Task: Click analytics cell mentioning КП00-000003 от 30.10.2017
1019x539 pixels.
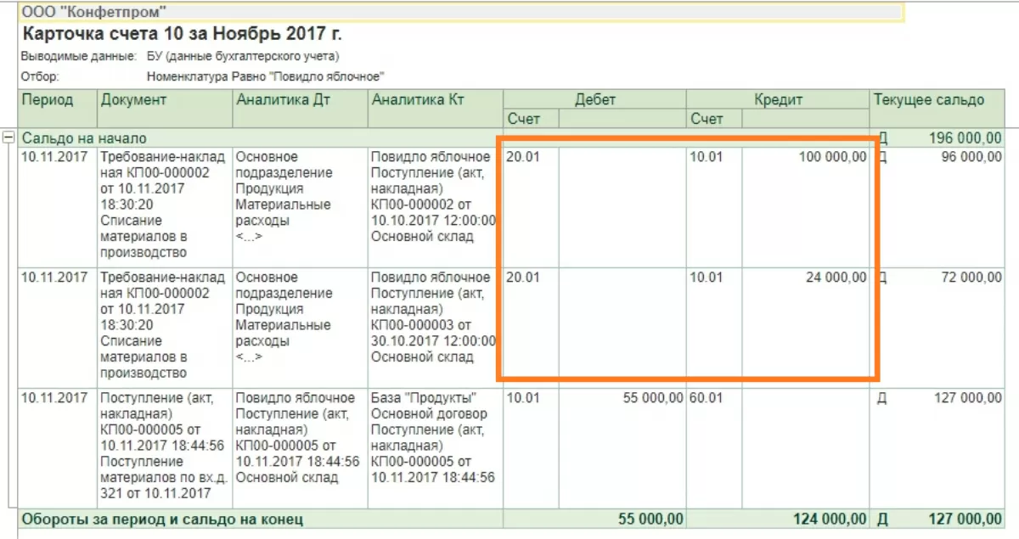Action: 436,327
